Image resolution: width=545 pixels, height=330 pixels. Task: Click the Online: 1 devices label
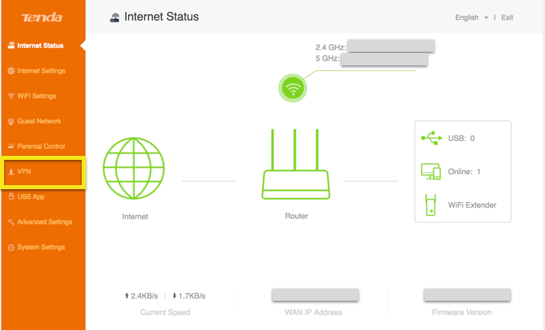(464, 171)
